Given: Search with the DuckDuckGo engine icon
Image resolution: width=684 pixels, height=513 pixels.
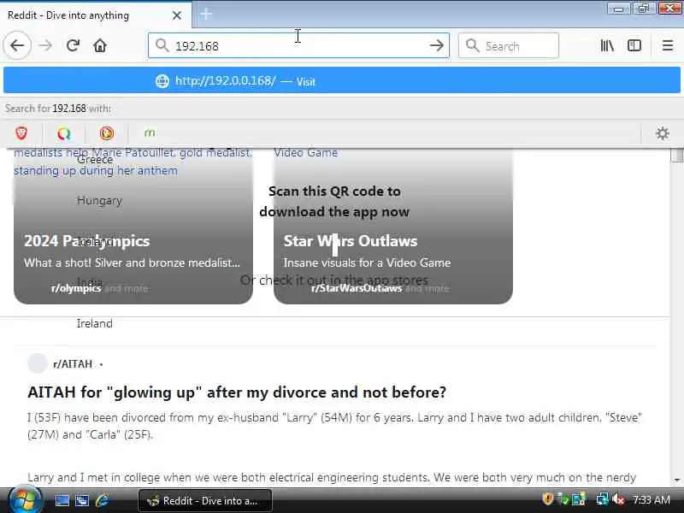Looking at the screenshot, I should pos(106,133).
